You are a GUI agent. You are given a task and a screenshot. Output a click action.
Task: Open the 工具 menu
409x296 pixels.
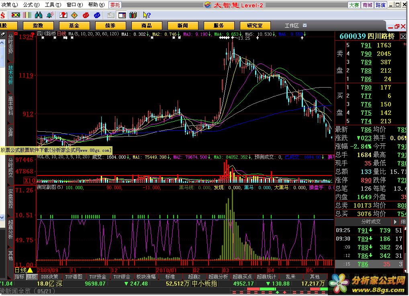(x=53, y=5)
